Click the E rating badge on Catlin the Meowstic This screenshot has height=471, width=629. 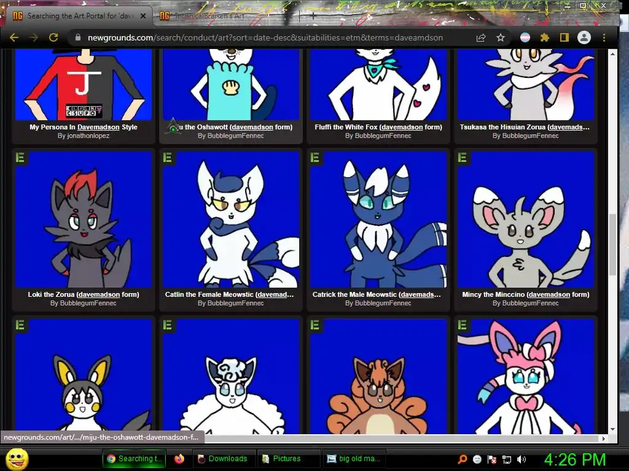tap(167, 158)
